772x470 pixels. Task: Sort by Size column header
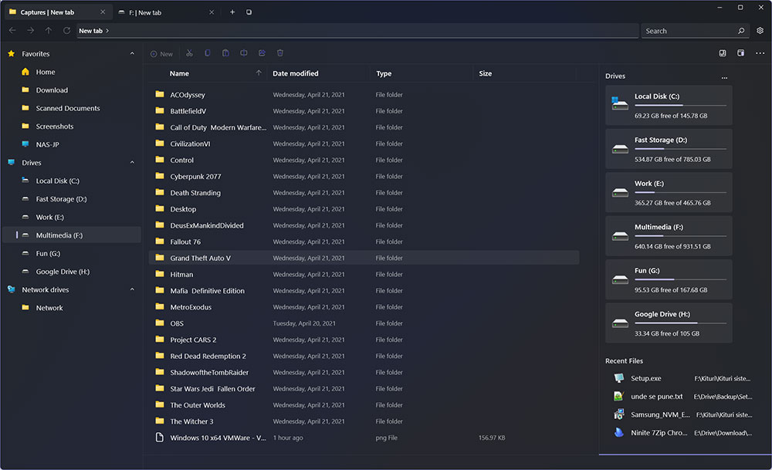tap(486, 73)
